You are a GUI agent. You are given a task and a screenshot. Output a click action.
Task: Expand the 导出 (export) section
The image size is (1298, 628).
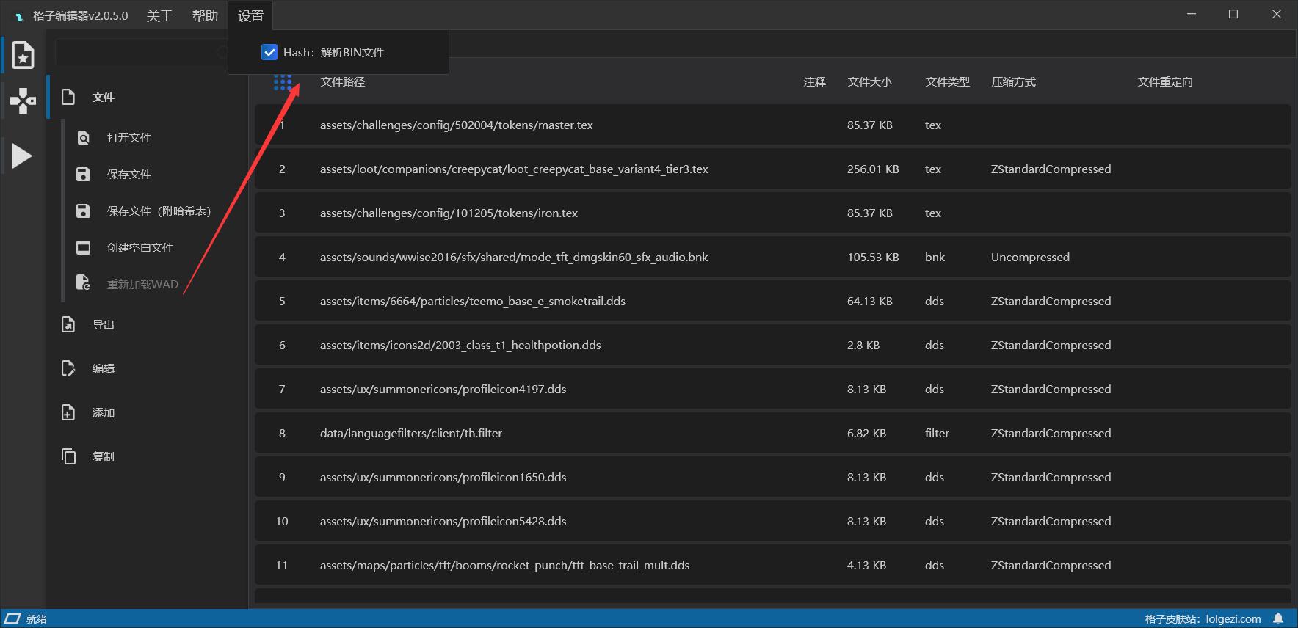(103, 324)
